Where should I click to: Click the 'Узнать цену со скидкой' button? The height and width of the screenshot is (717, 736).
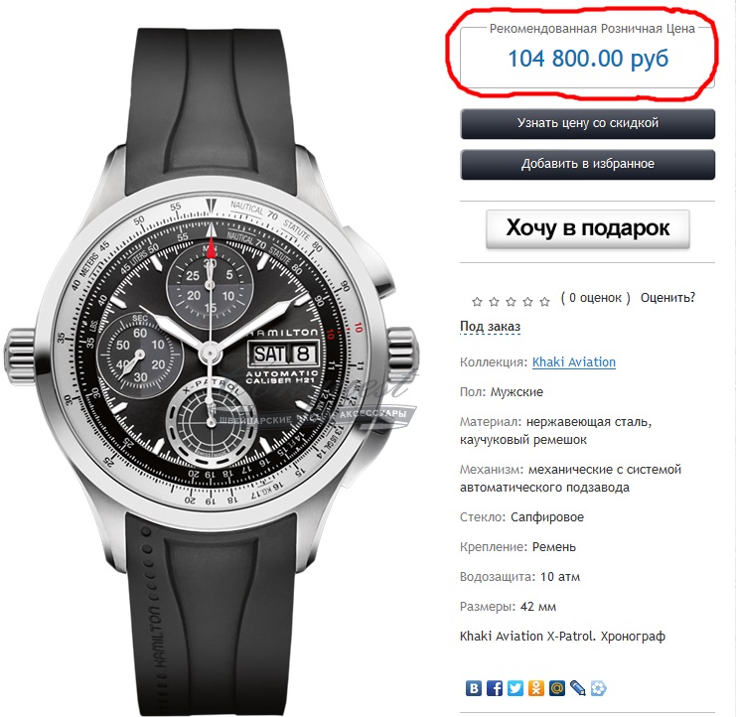(588, 123)
